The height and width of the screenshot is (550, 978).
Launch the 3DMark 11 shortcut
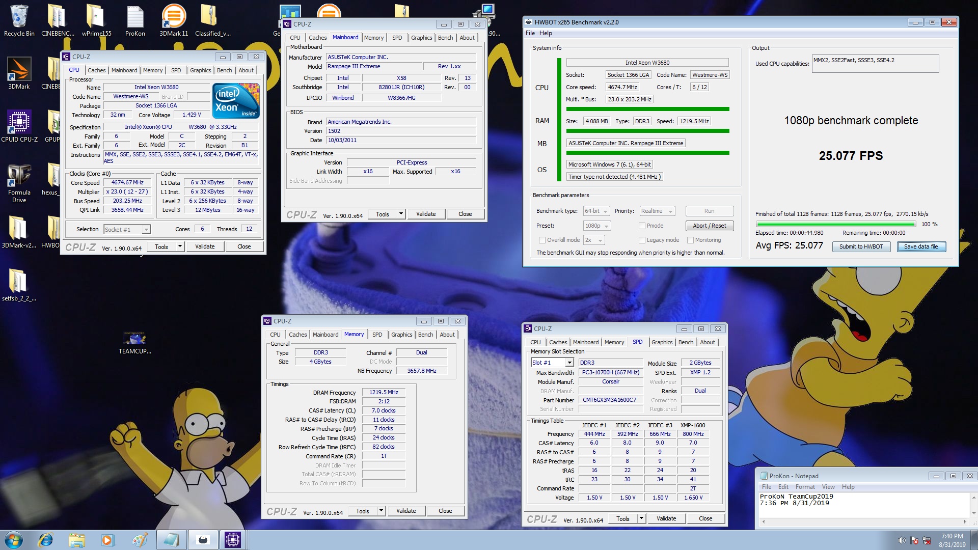pos(174,20)
